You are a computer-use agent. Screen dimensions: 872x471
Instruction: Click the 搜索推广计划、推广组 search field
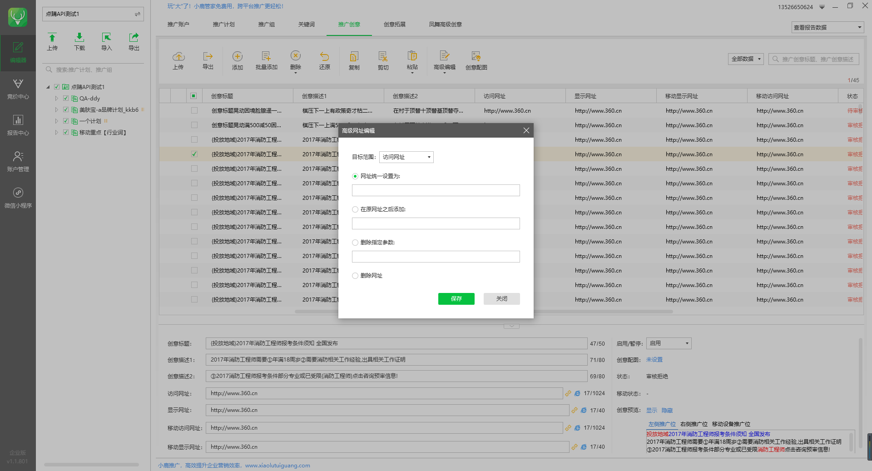click(x=93, y=70)
